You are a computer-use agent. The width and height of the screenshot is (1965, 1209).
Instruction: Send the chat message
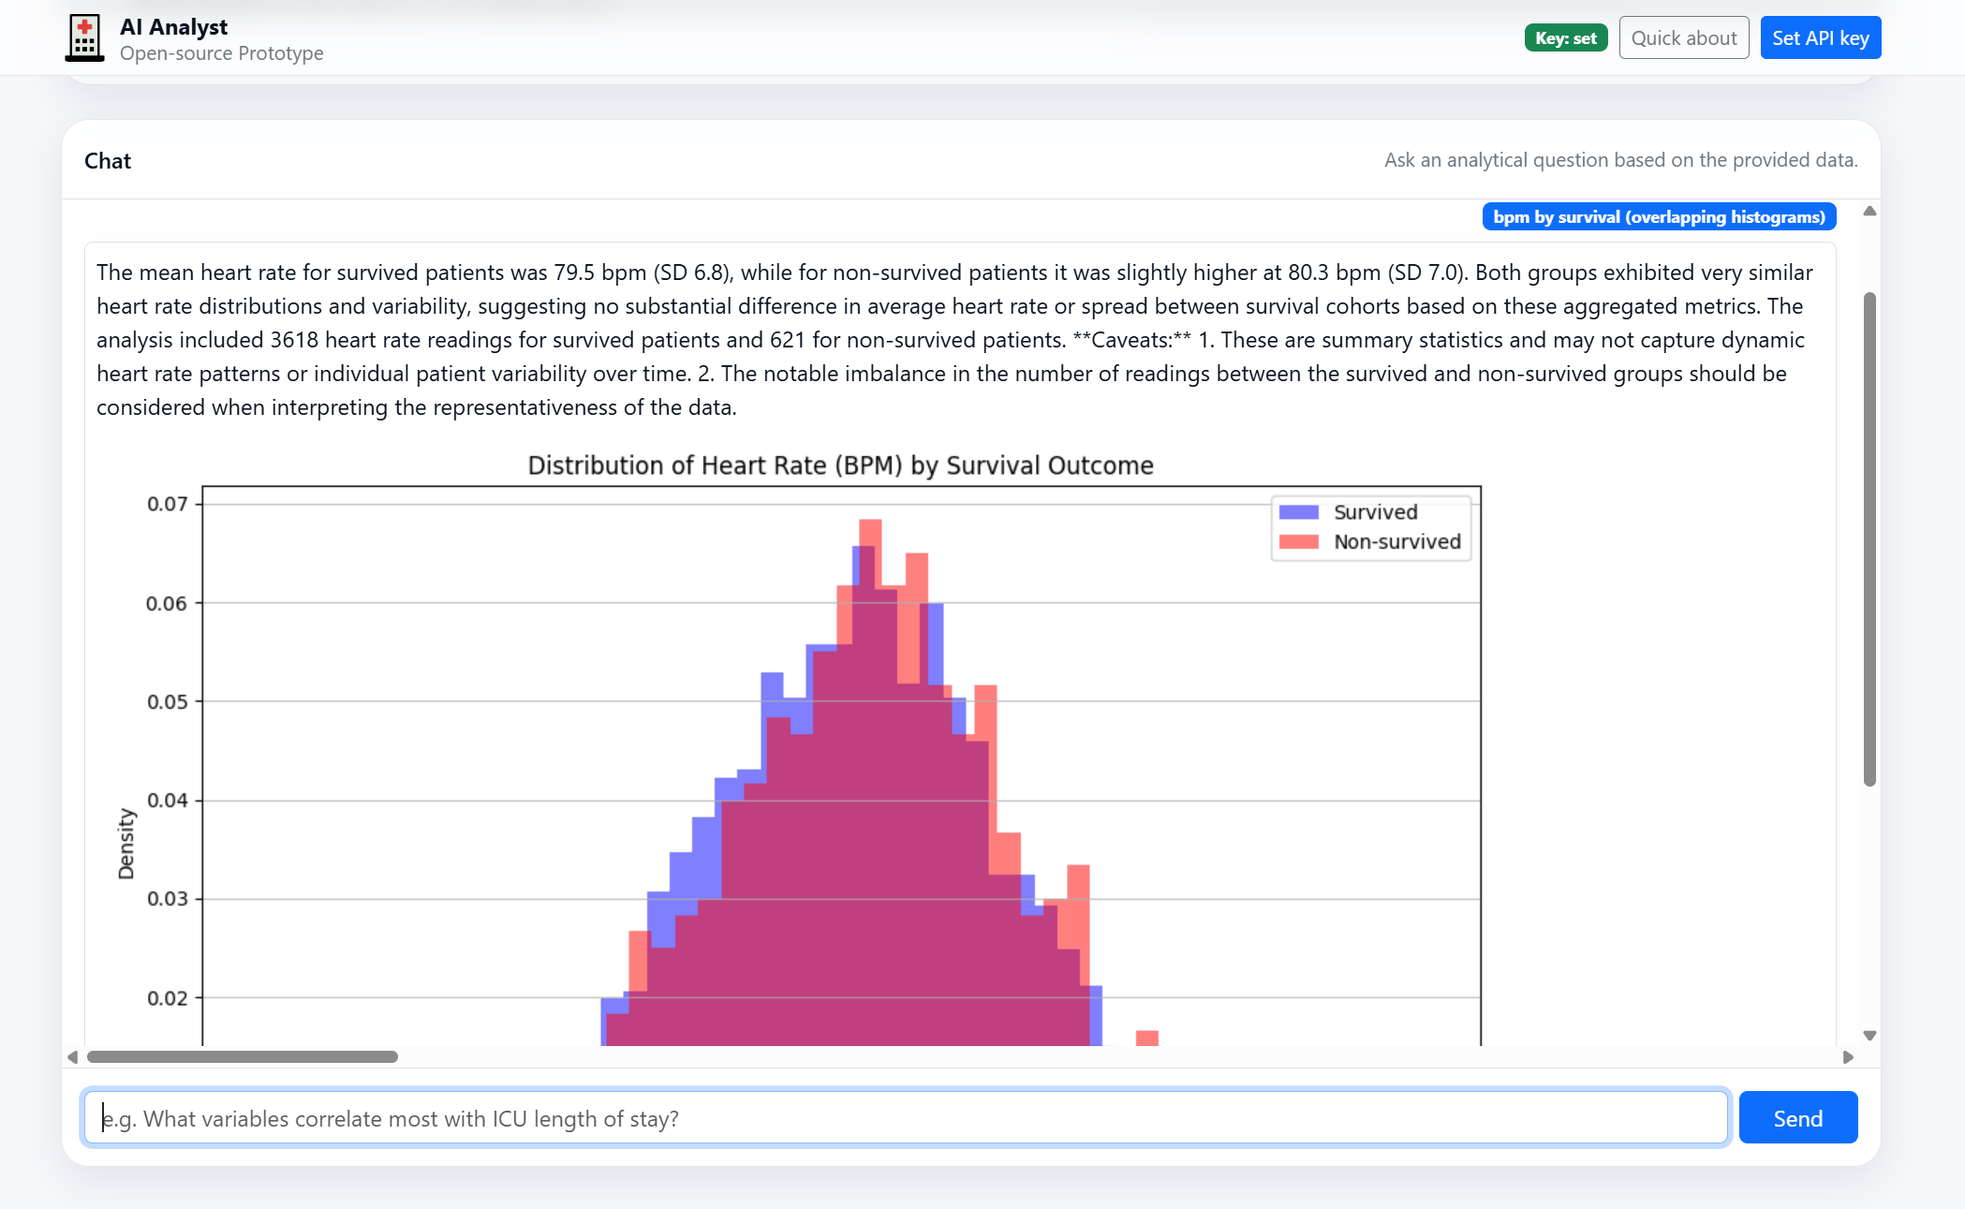(x=1797, y=1118)
